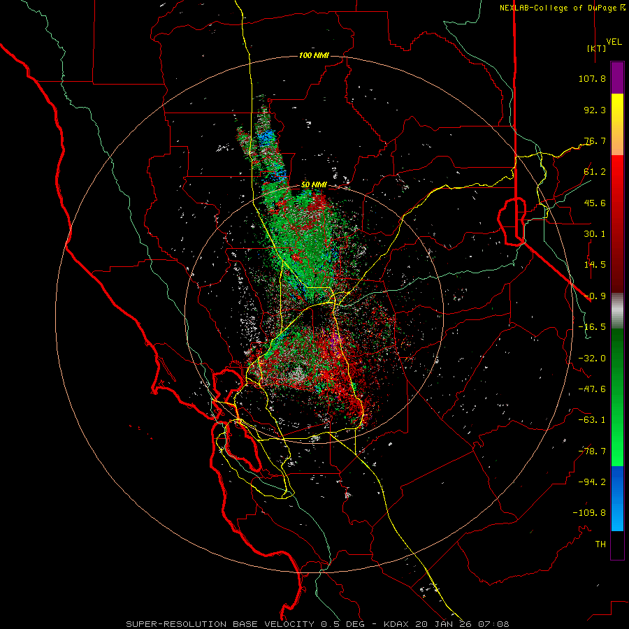Click the black TH segment of the color bar
629x629 pixels.
coord(617,545)
